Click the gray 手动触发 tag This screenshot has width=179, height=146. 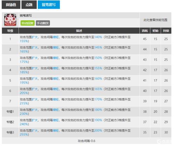[43, 23]
